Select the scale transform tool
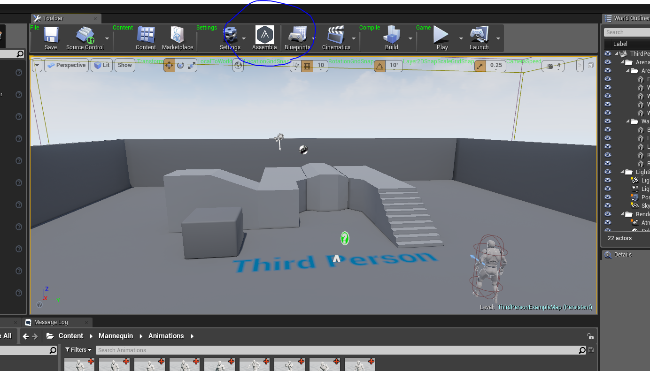Viewport: 650px width, 371px height. tap(192, 66)
